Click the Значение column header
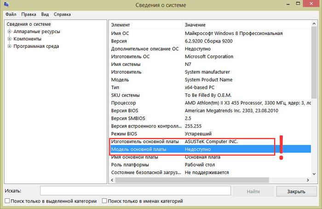Screen dimensions: 322x209 click(x=195, y=24)
